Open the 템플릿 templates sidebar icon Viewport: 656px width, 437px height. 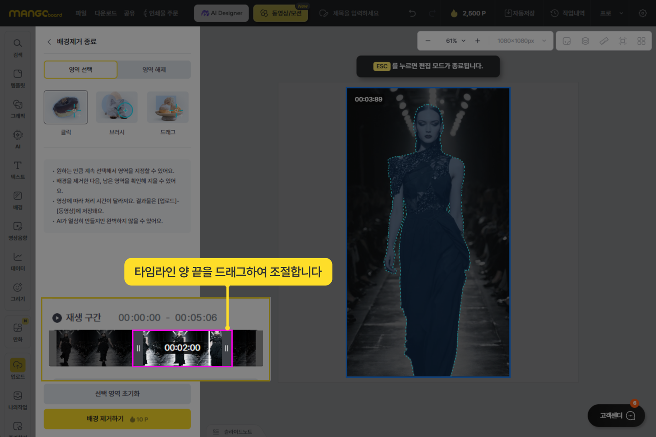17,78
